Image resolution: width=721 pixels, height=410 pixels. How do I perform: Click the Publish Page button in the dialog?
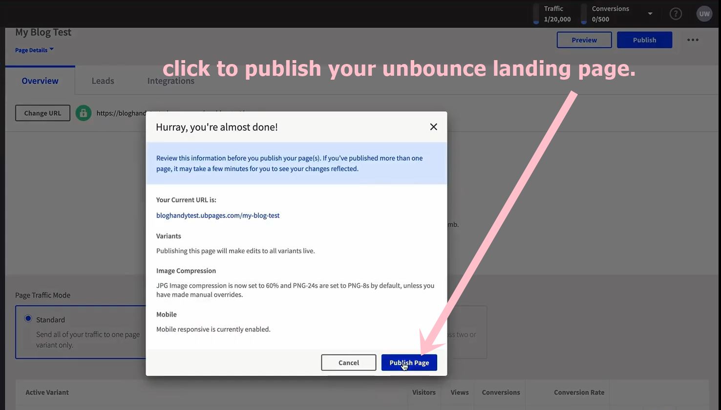pos(409,362)
